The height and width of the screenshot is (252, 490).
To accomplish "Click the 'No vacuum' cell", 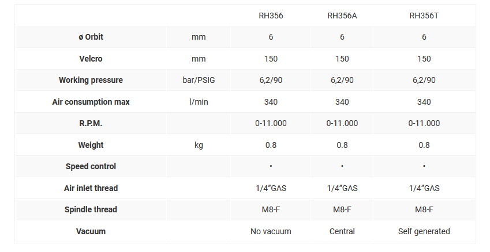I will point(271,231).
